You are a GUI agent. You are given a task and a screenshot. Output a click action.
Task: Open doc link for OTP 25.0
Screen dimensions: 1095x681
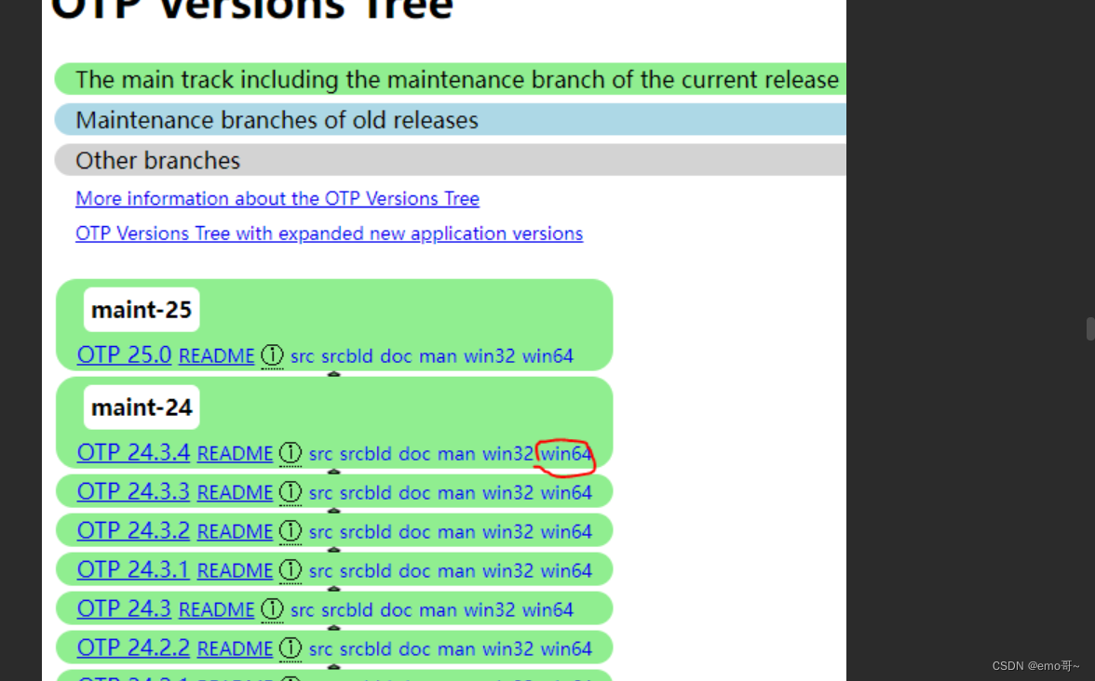[x=396, y=356]
